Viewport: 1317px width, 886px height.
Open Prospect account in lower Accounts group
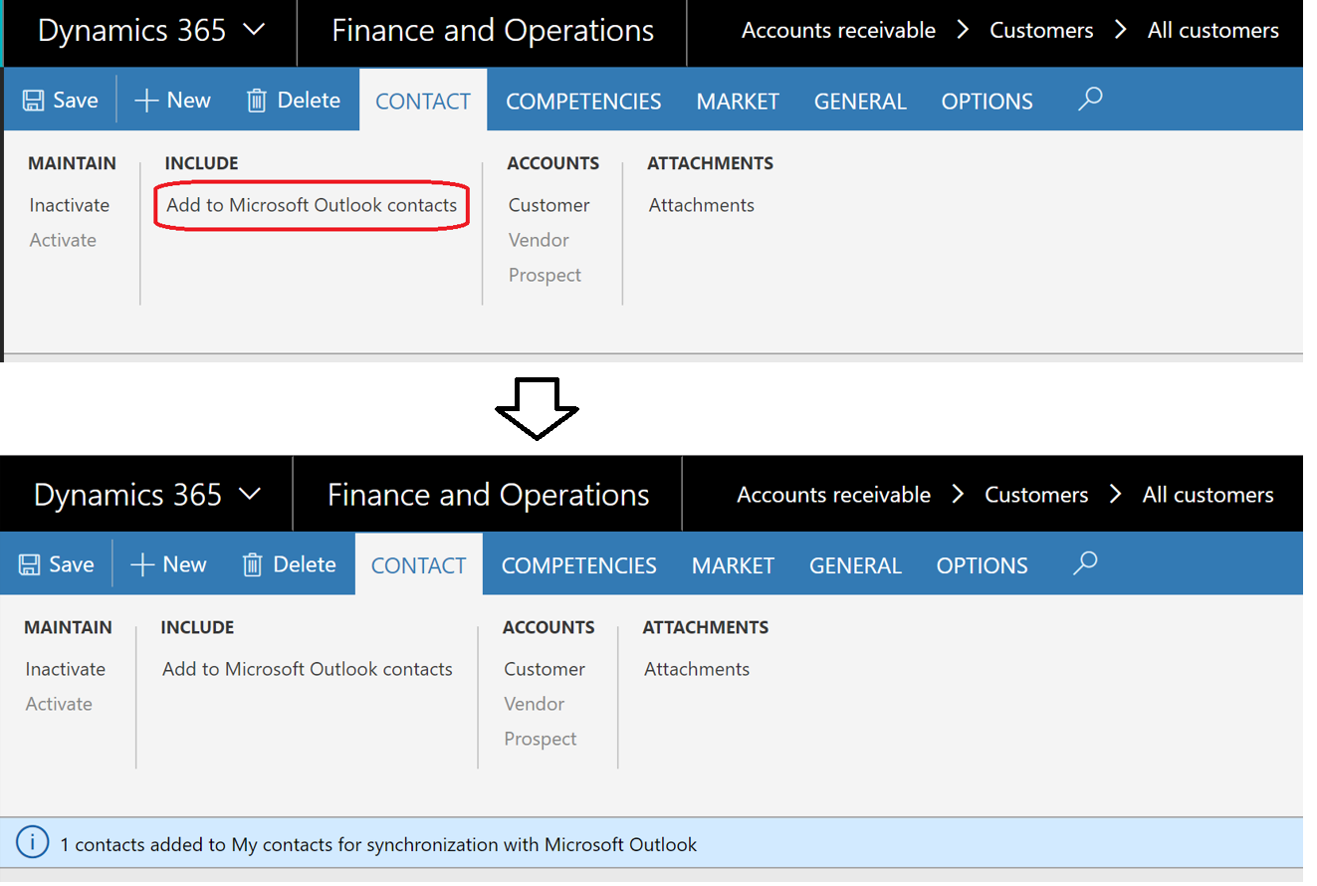pos(541,739)
